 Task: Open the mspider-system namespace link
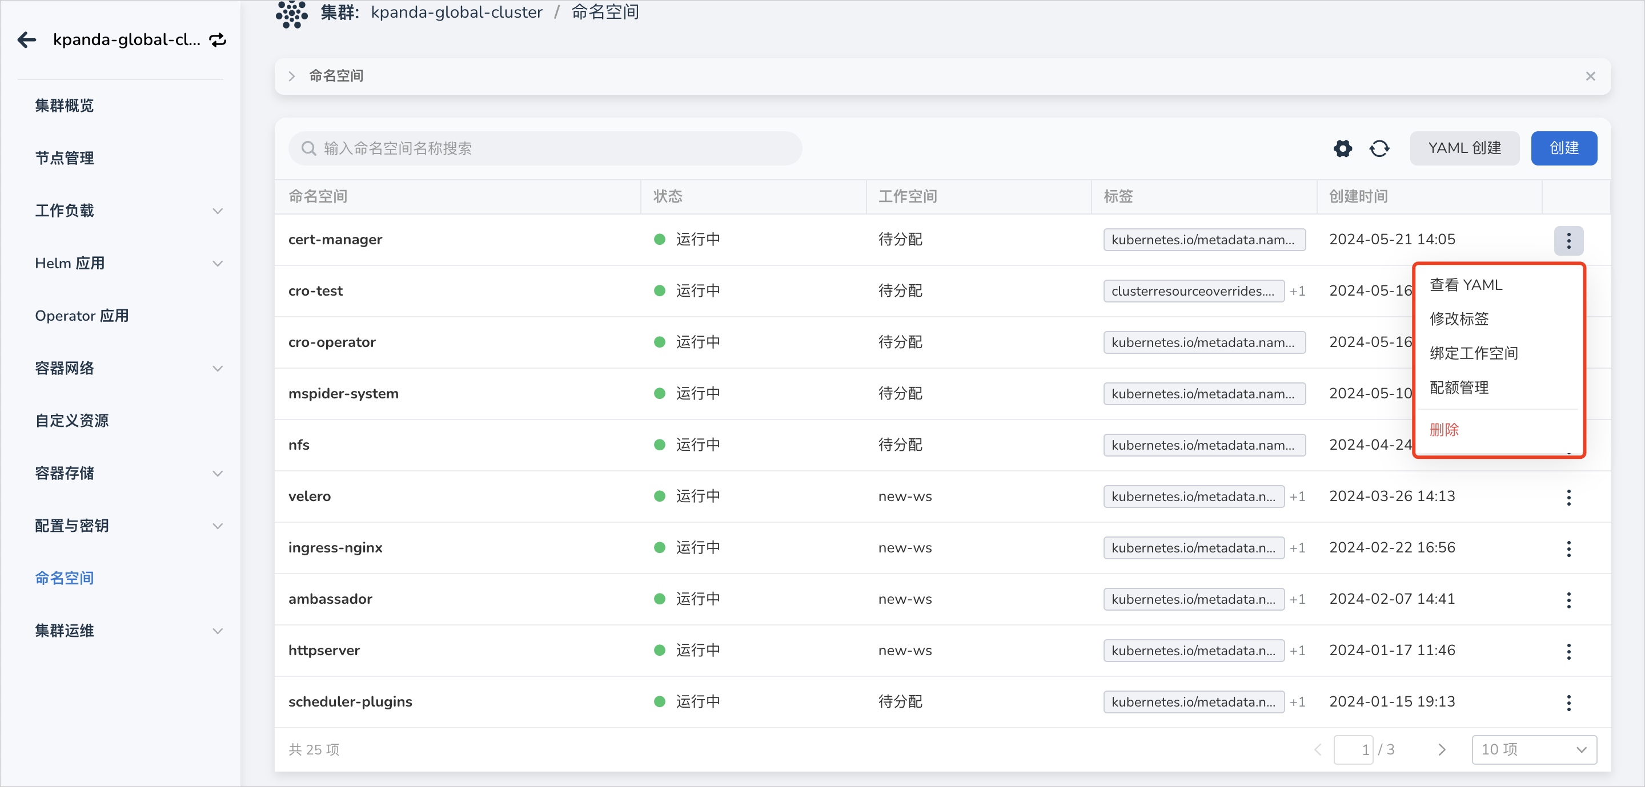tap(343, 394)
